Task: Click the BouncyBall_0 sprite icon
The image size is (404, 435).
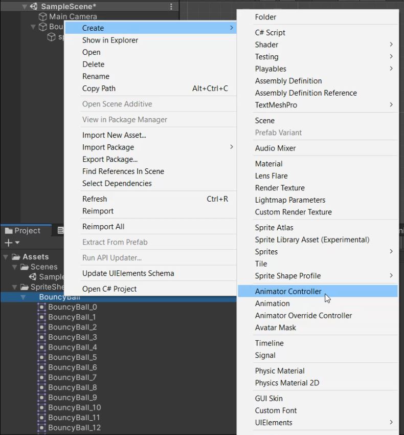Action: tap(41, 307)
